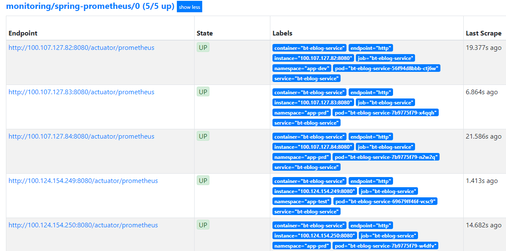
Task: Click container label in 100.124.154.250 row
Action: [x=309, y=226]
